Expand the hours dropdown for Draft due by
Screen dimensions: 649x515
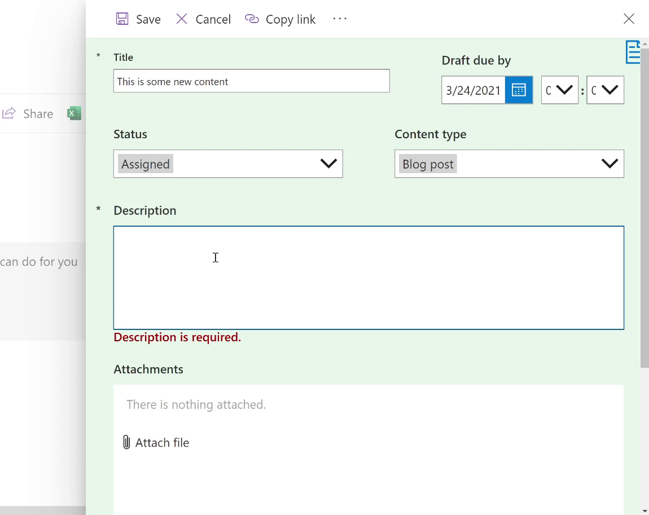click(560, 90)
